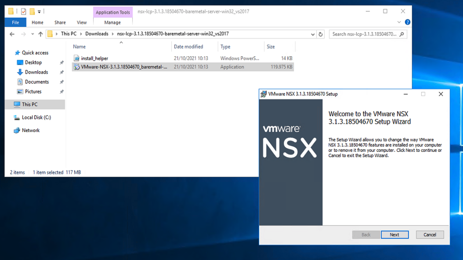Select Quick access in navigation pane
The width and height of the screenshot is (463, 260).
[35, 53]
